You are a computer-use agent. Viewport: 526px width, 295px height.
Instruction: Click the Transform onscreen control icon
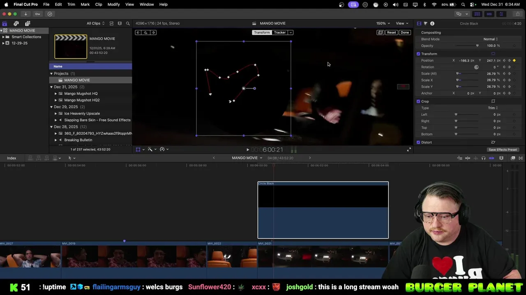pos(493,54)
